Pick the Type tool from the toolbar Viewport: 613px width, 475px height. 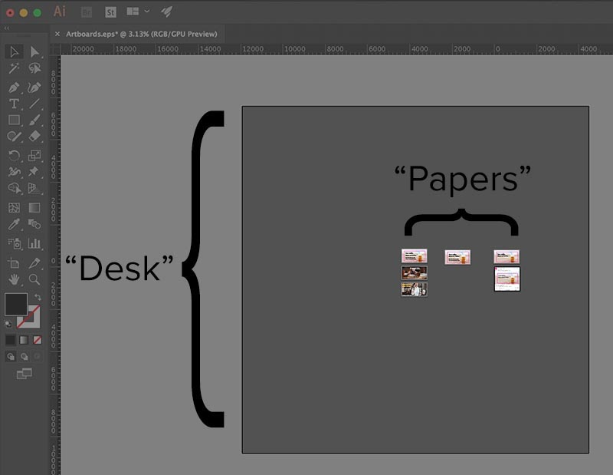click(15, 102)
